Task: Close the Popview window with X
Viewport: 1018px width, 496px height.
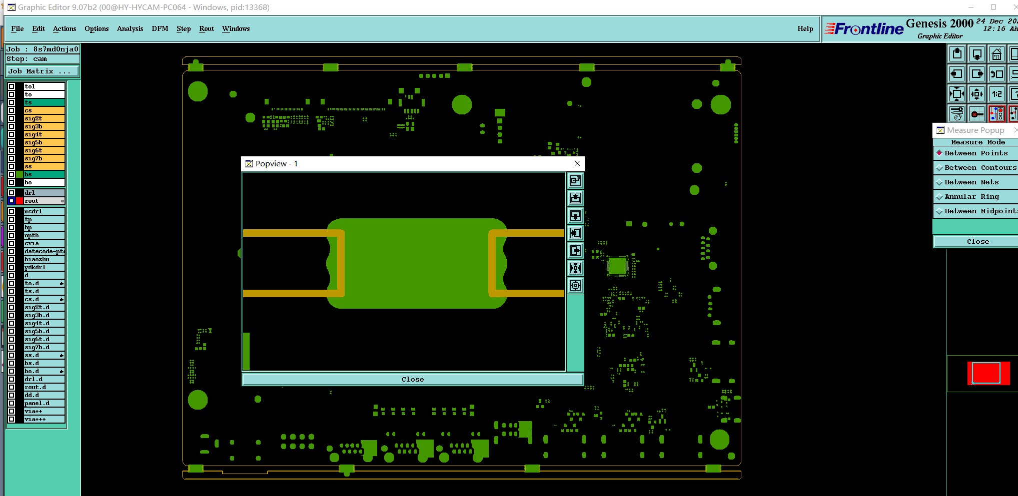Action: pos(577,163)
